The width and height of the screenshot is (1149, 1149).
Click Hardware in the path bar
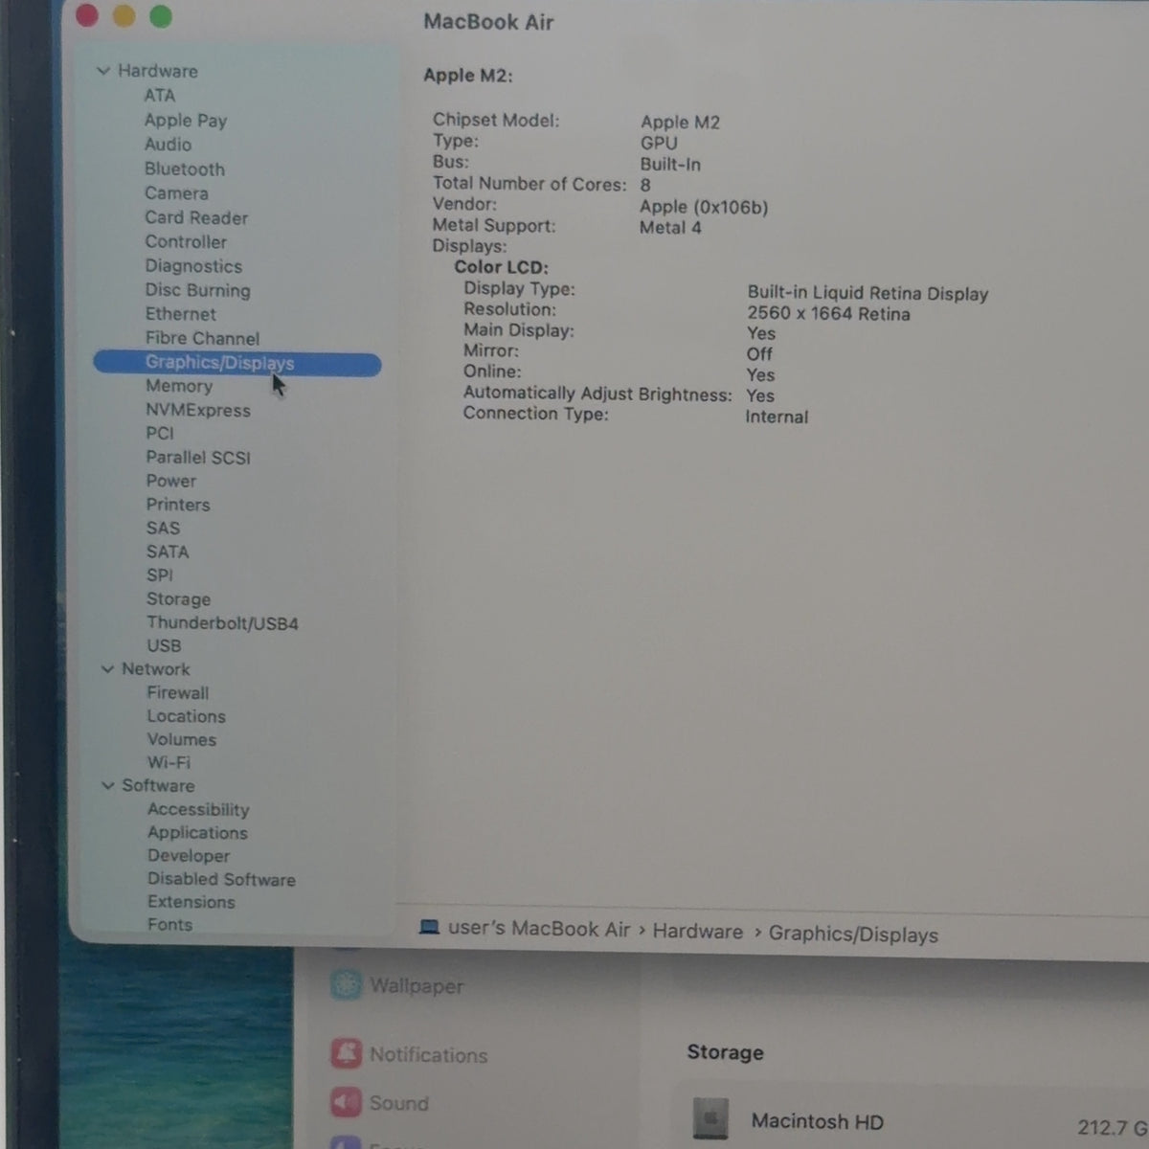698,932
